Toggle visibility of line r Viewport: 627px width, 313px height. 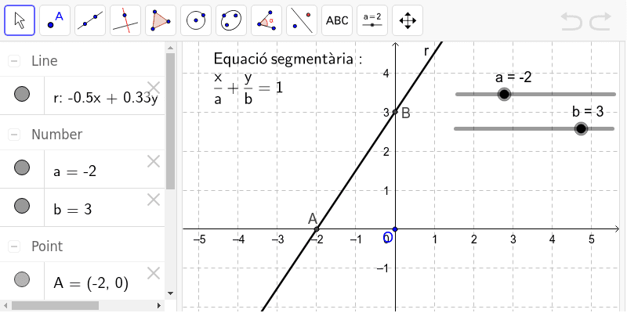click(22, 94)
